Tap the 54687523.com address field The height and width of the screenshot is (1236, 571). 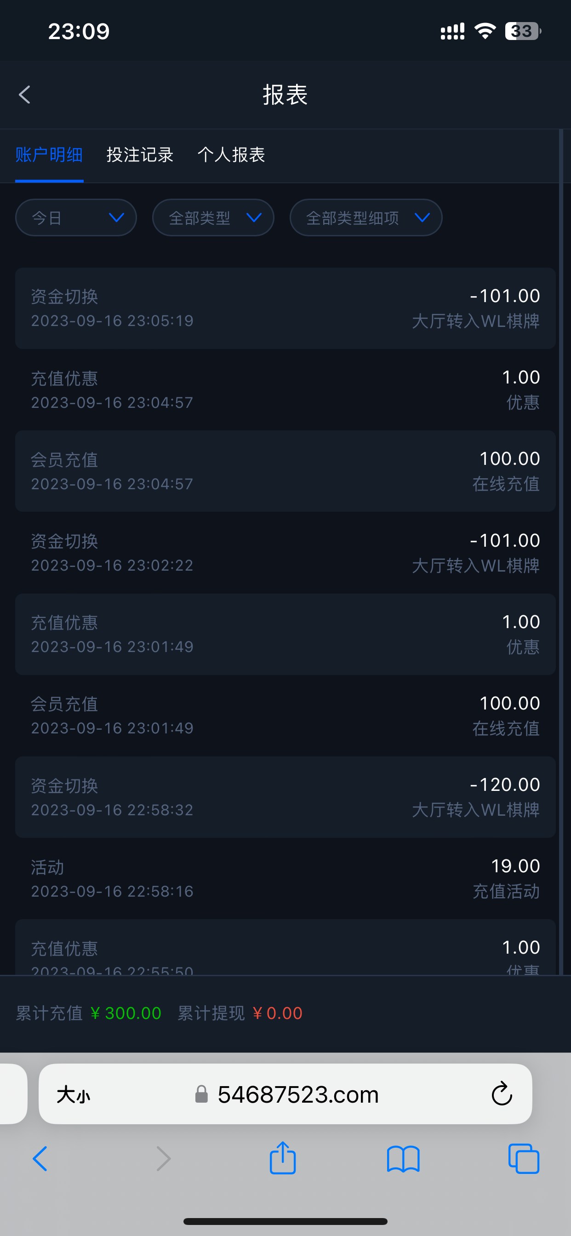coord(297,1094)
